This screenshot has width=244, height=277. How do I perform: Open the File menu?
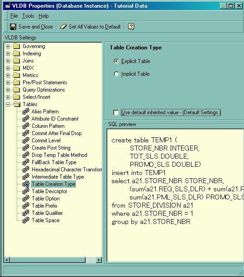[x=14, y=16]
